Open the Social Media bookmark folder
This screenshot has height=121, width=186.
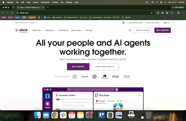click(x=95, y=17)
